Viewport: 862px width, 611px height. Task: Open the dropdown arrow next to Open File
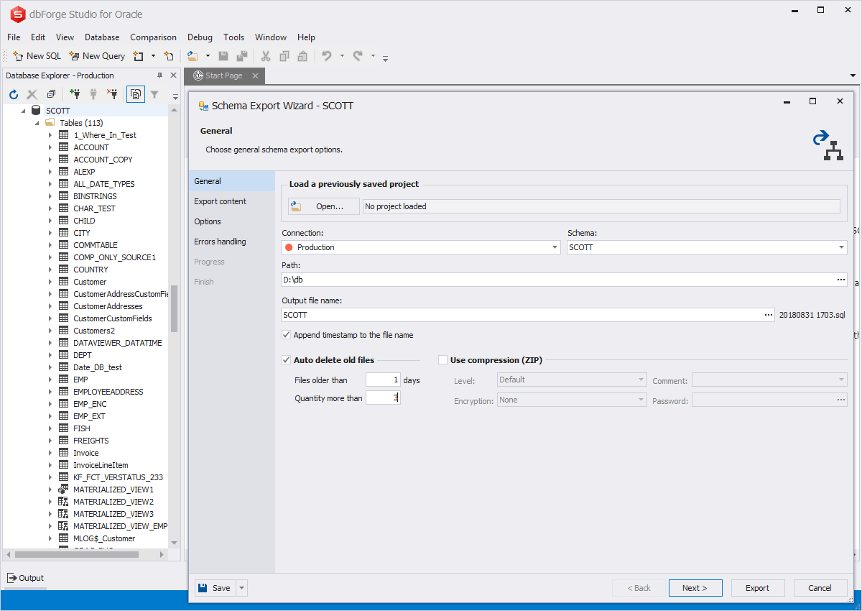tap(208, 56)
